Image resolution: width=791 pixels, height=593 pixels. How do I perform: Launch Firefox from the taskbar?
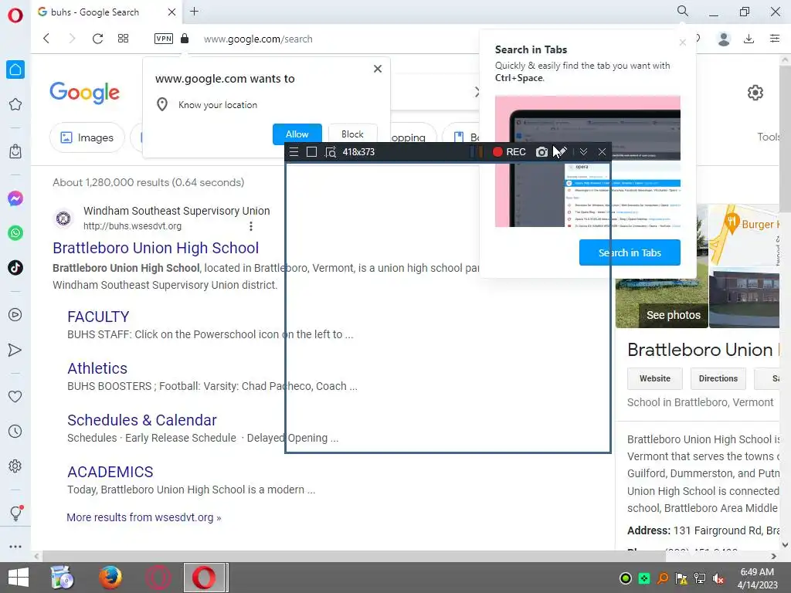110,578
